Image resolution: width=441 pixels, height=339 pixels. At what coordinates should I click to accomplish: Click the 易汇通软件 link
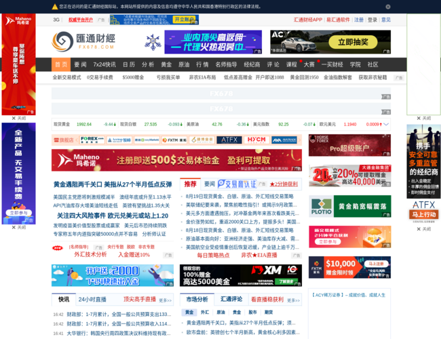338,20
